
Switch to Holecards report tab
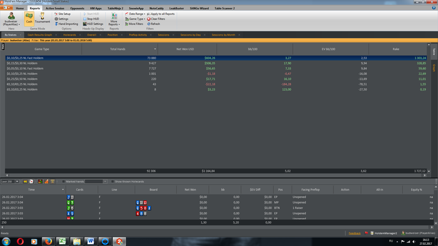[x=69, y=35]
